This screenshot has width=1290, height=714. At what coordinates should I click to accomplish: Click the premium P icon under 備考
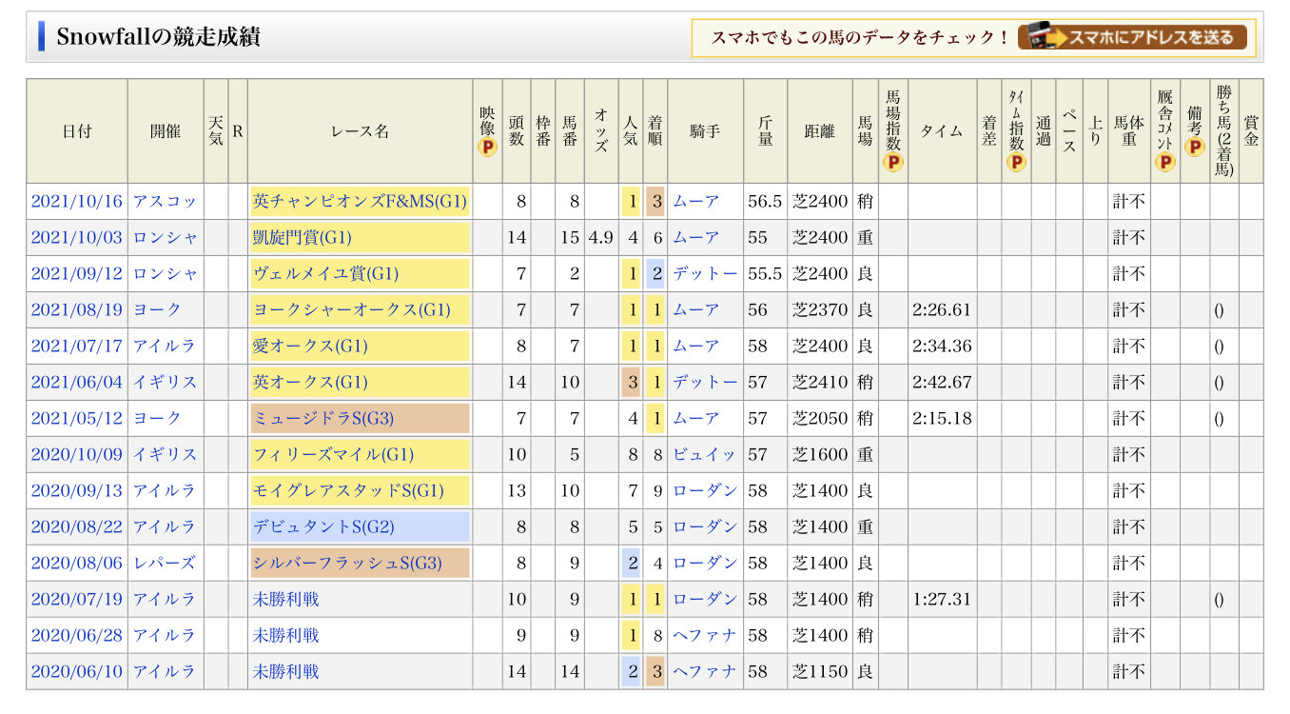(x=1195, y=148)
